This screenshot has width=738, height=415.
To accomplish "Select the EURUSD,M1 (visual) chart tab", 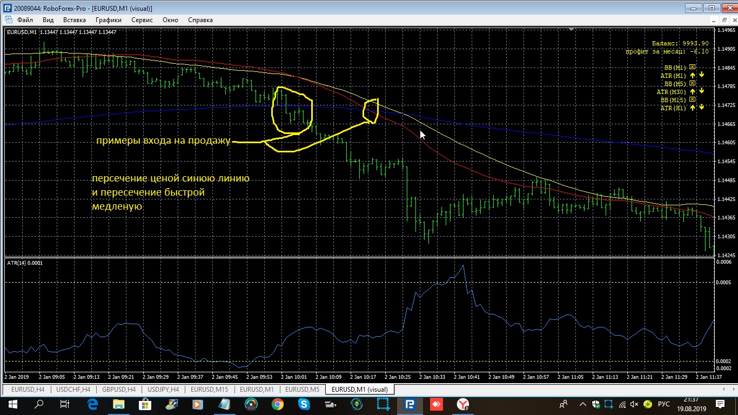I will (360, 389).
